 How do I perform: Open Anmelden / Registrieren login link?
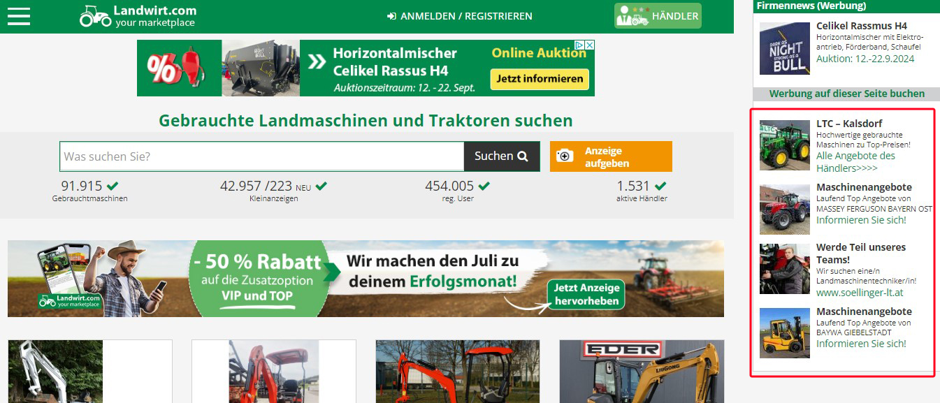pos(459,16)
